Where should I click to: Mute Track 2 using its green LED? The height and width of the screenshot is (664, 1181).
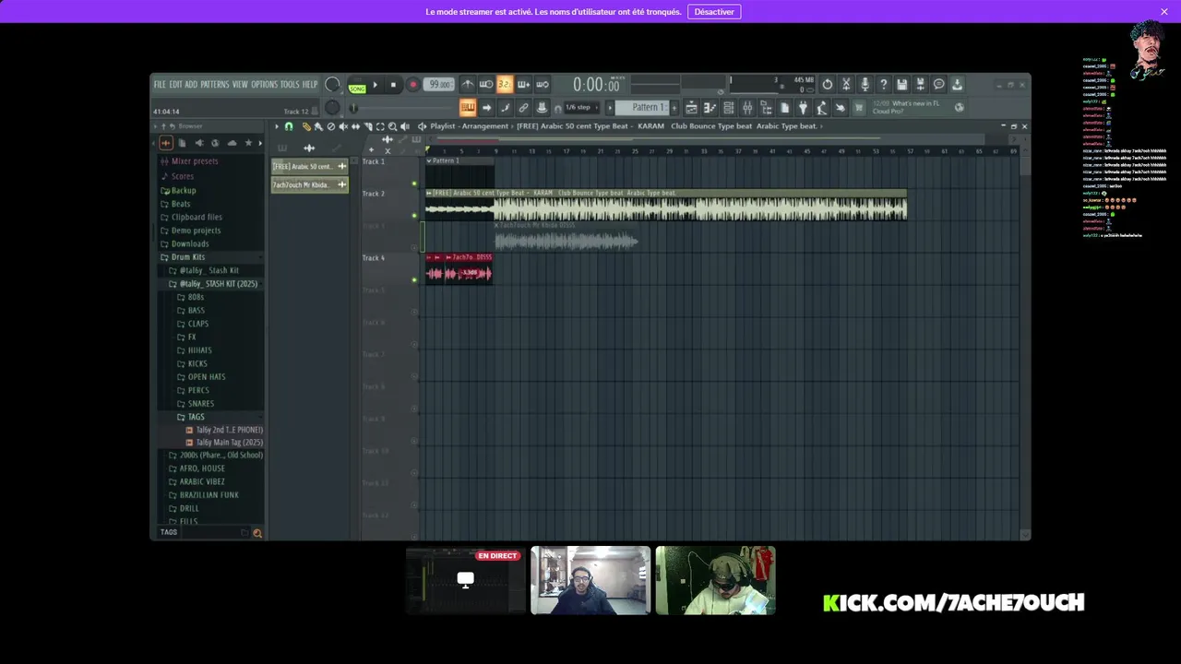[x=414, y=216]
